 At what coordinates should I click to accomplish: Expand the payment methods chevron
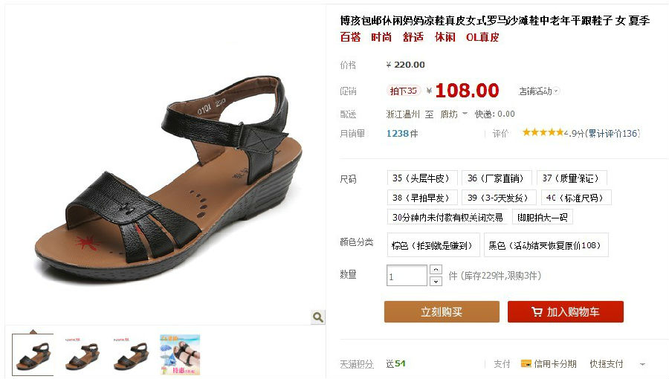642,364
